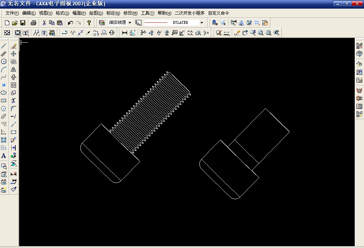Viewport: 364px width, 248px height.
Task: Open the 标注(N) menu
Action: coord(113,13)
